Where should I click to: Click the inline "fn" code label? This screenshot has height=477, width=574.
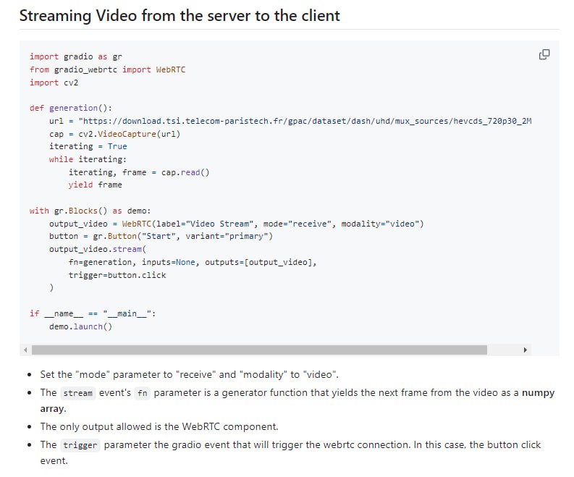click(x=142, y=393)
